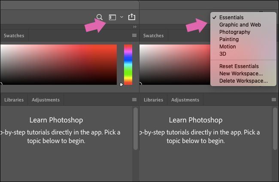This screenshot has height=182, width=279.
Task: Select the Motion workspace
Action: coord(227,47)
